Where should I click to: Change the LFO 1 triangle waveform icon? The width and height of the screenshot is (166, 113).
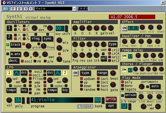pos(17,73)
